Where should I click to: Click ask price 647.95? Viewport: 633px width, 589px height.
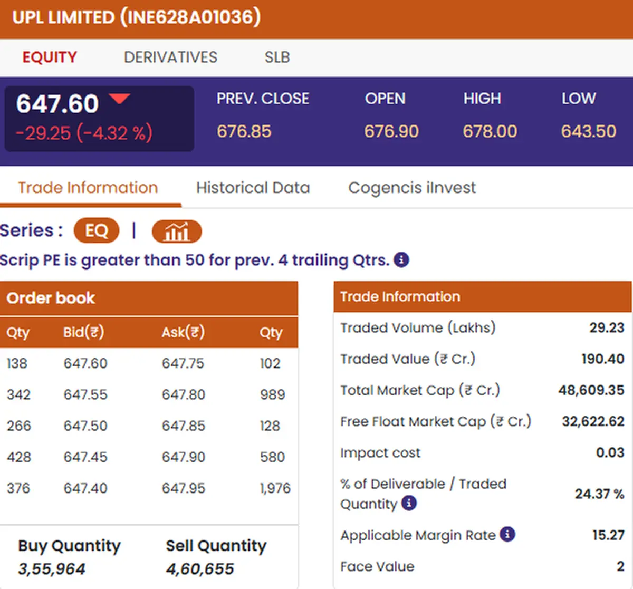pyautogui.click(x=184, y=488)
